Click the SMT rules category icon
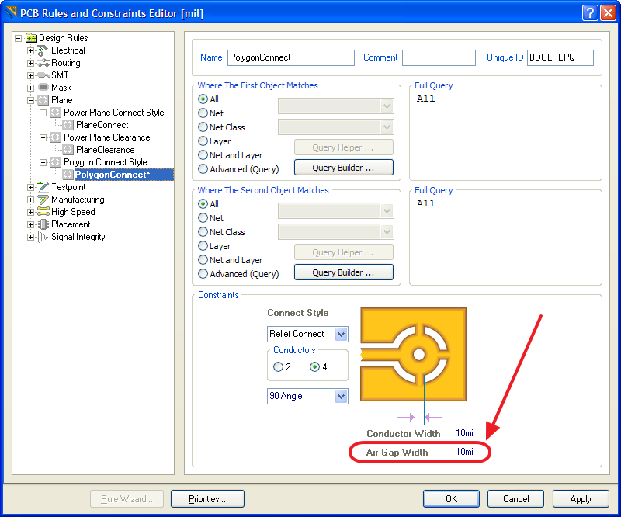The height and width of the screenshot is (517, 621). point(43,75)
